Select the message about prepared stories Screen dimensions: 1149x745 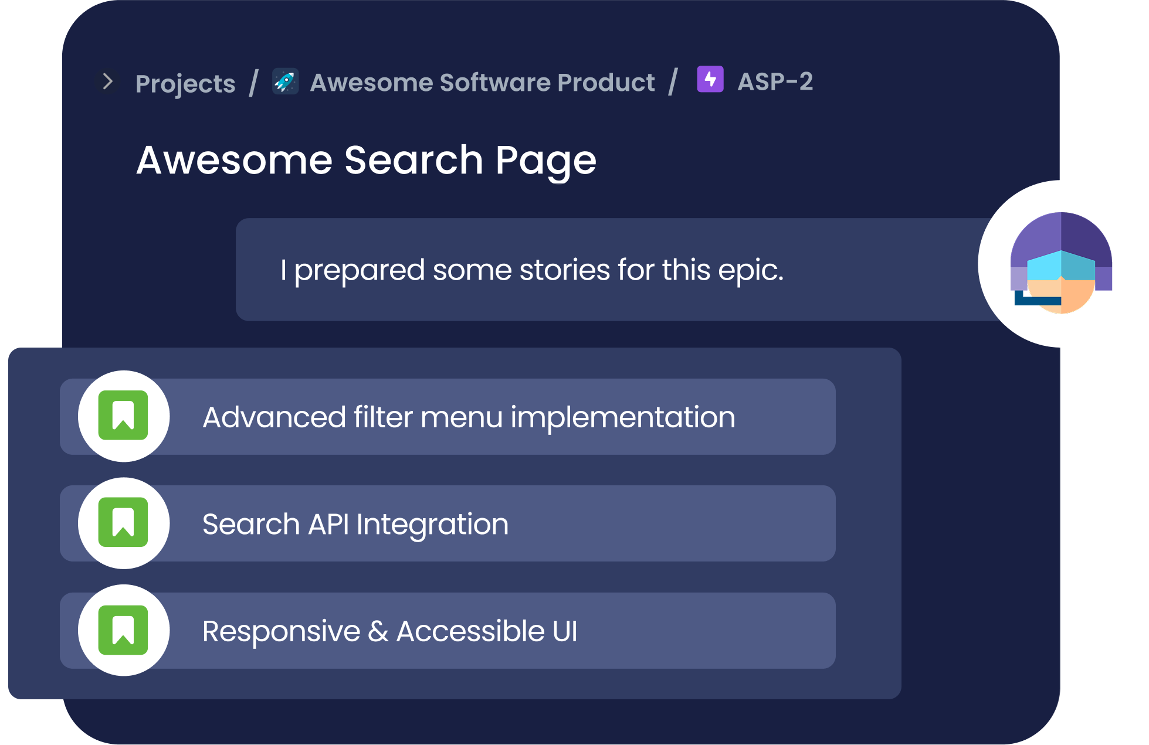(x=532, y=270)
